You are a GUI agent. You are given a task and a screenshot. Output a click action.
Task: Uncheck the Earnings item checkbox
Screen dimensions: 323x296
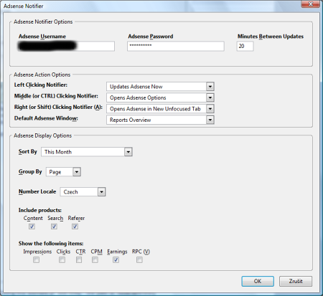pyautogui.click(x=116, y=259)
